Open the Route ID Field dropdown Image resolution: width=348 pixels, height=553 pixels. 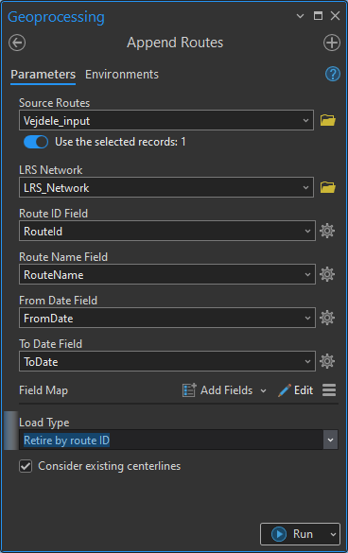pyautogui.click(x=307, y=231)
